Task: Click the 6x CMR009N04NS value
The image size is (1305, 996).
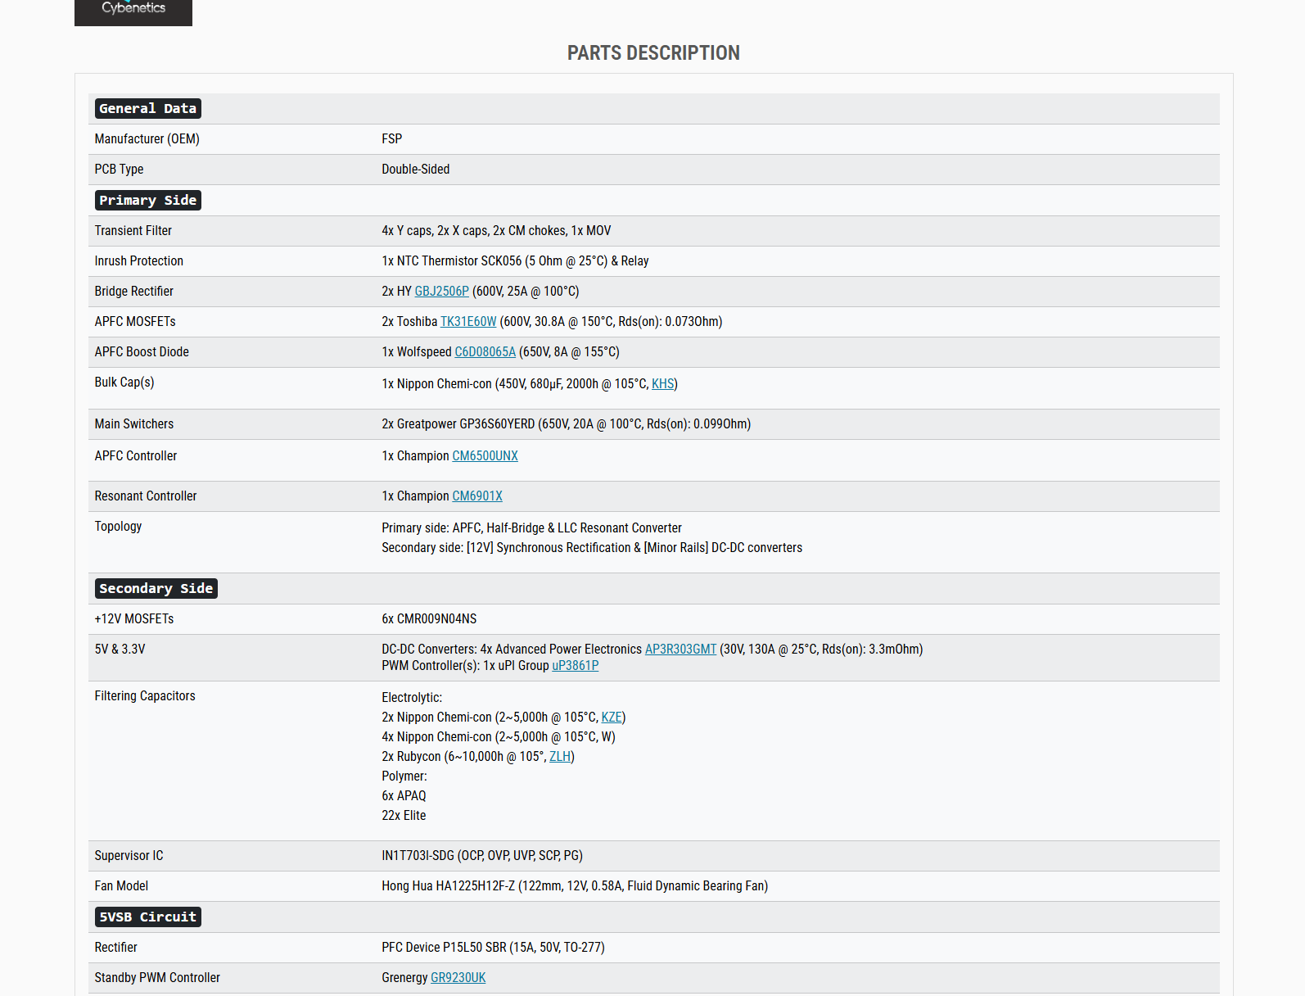Action: click(429, 619)
